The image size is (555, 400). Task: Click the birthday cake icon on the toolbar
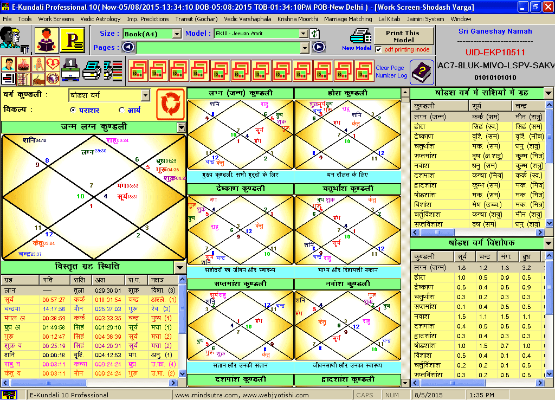coord(23,64)
